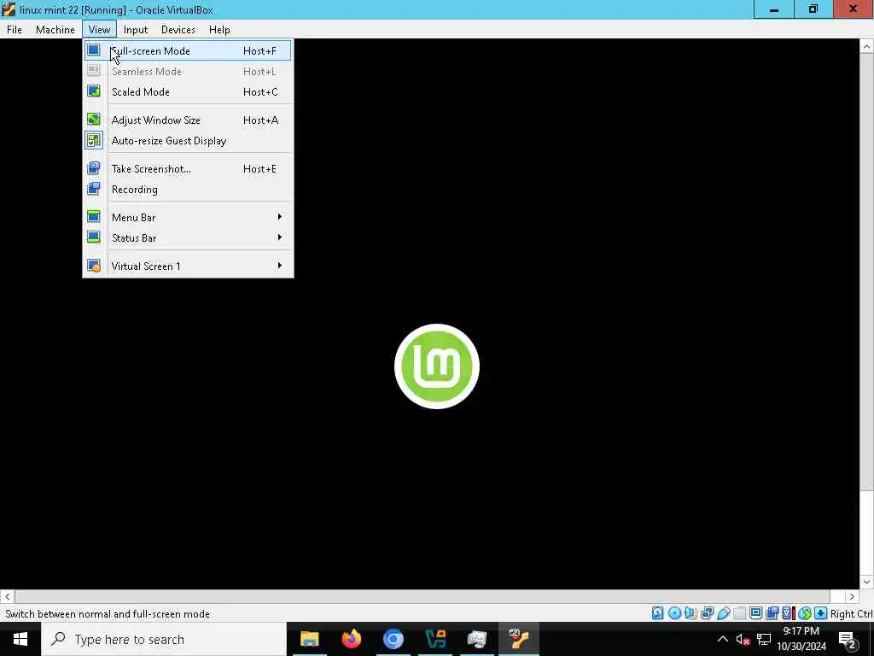
Task: Select Full-screen Mode in View menu
Action: (x=188, y=50)
